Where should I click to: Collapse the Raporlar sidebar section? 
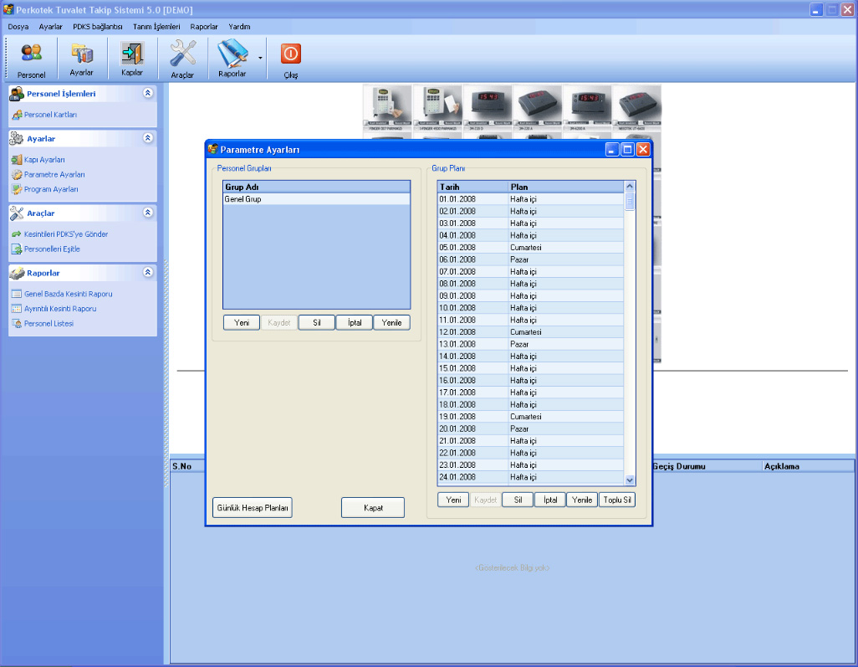tap(148, 273)
